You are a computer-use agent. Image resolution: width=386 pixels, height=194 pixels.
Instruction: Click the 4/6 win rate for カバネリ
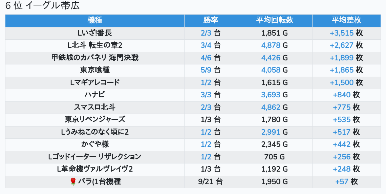coord(206,58)
